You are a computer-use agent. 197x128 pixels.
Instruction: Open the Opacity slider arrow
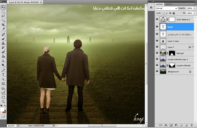click(194, 8)
